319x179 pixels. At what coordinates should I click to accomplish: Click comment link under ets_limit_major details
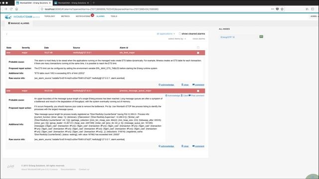coord(198,85)
